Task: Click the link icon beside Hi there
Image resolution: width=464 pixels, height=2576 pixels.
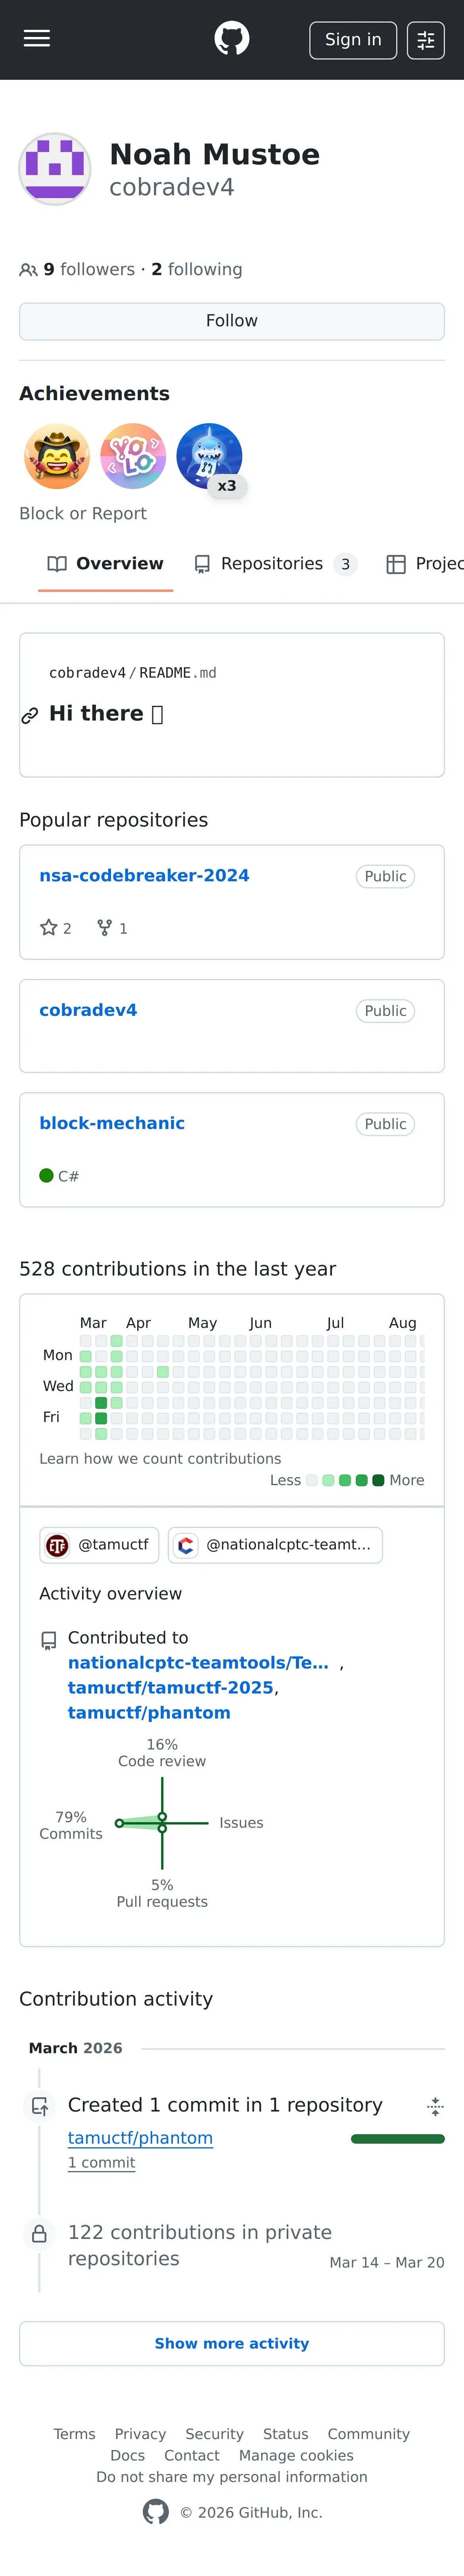Action: click(x=30, y=715)
